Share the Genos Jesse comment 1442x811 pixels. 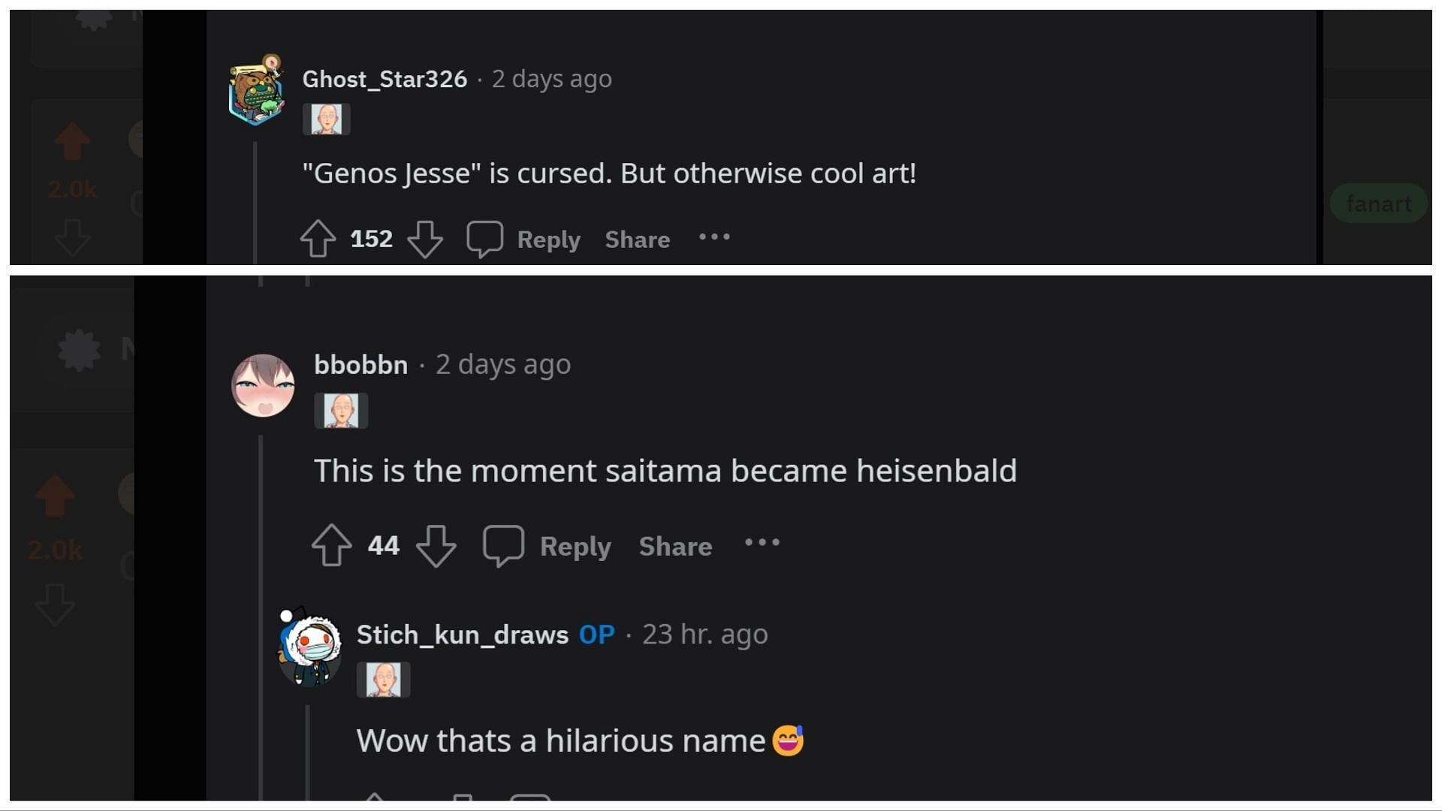click(x=637, y=240)
